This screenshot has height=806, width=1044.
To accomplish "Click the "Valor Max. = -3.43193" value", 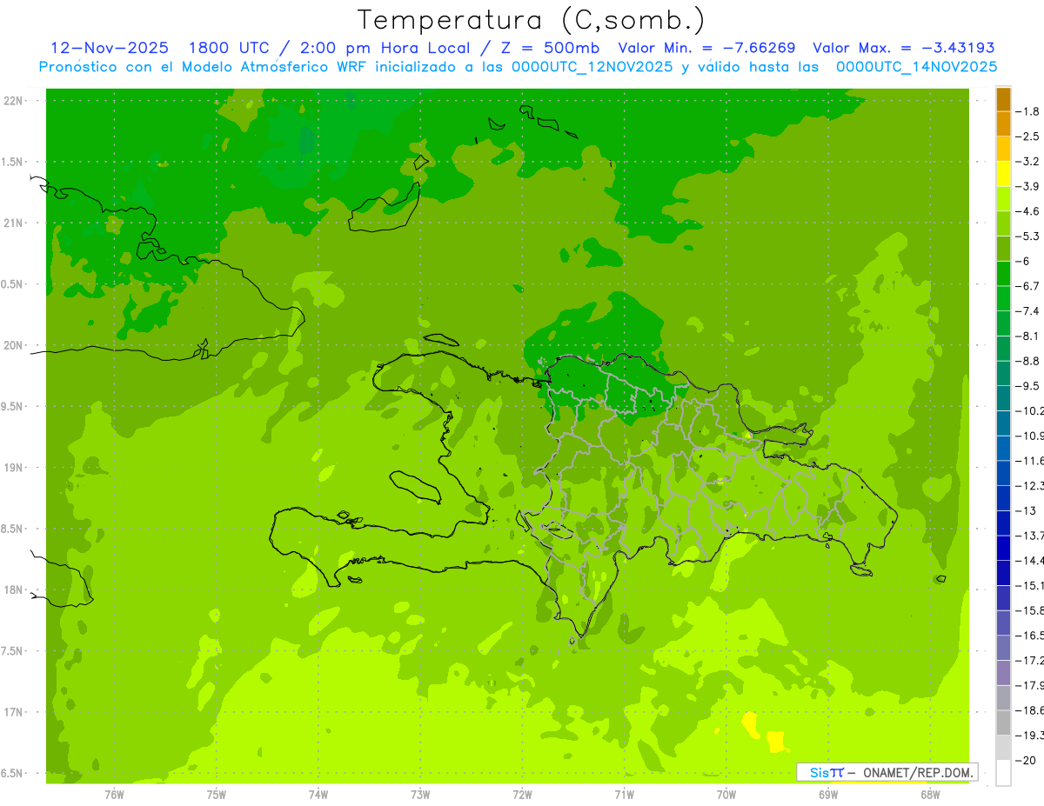I will [x=903, y=48].
